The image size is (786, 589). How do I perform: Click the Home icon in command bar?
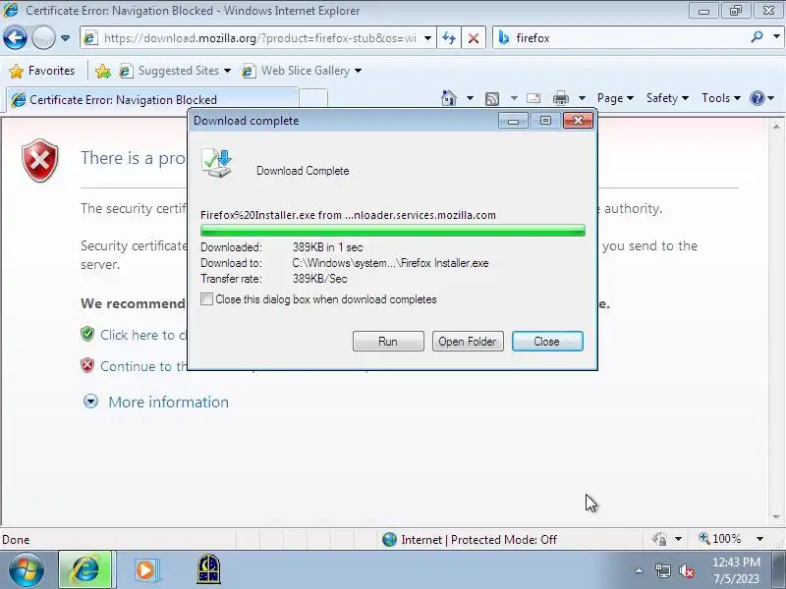pyautogui.click(x=449, y=98)
